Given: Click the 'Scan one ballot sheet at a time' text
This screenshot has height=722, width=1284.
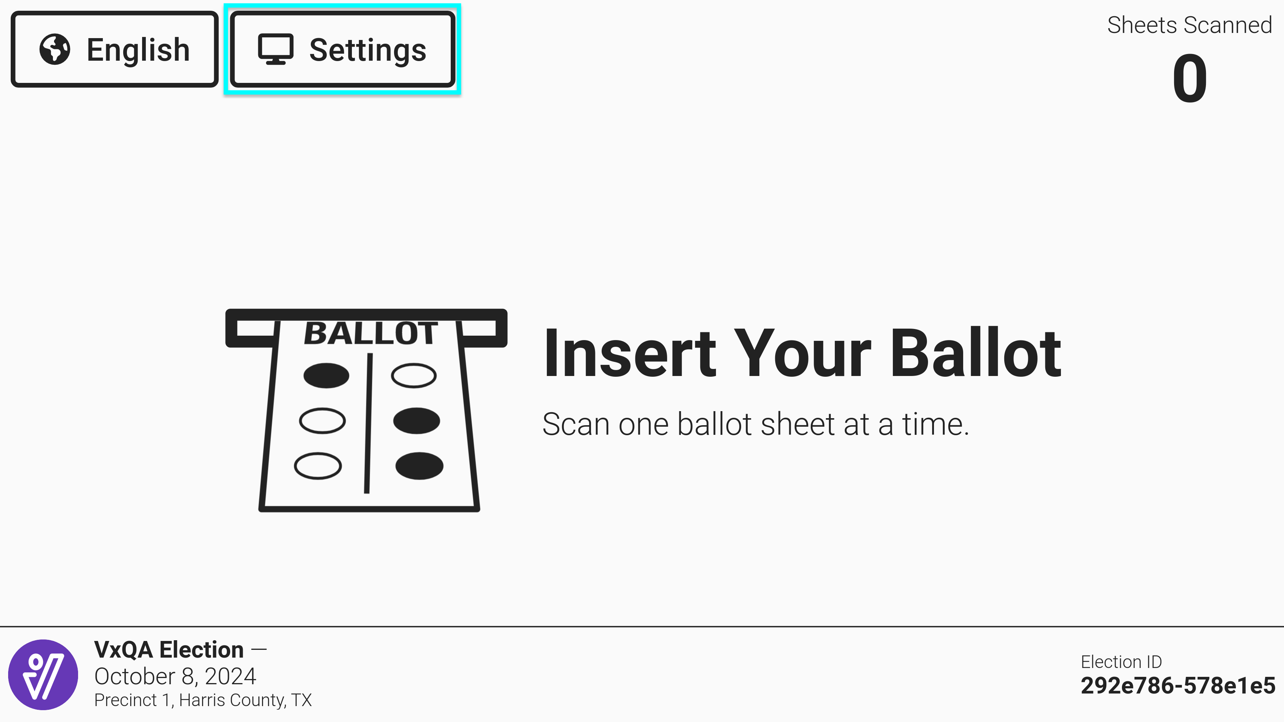Looking at the screenshot, I should [x=756, y=424].
